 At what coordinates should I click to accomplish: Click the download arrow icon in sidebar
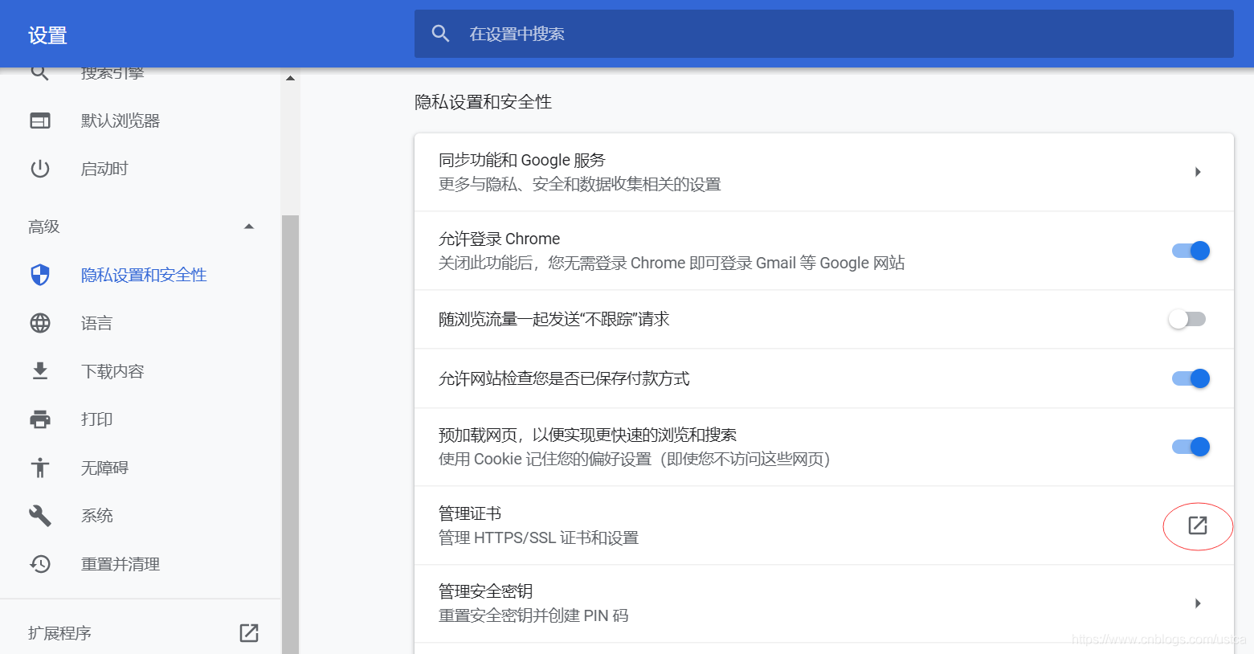point(40,371)
